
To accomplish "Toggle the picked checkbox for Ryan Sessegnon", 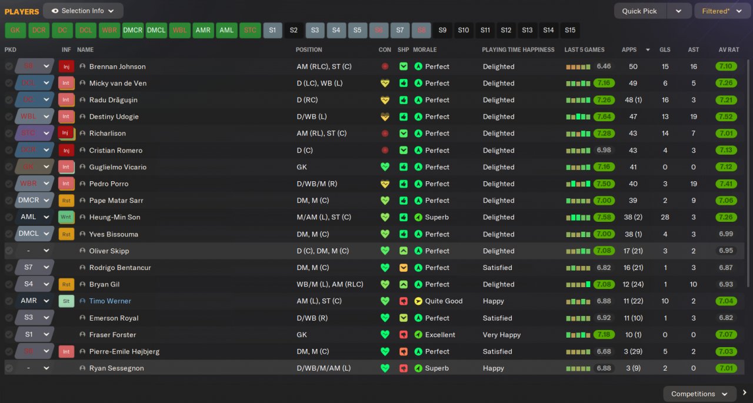I will click(x=9, y=368).
